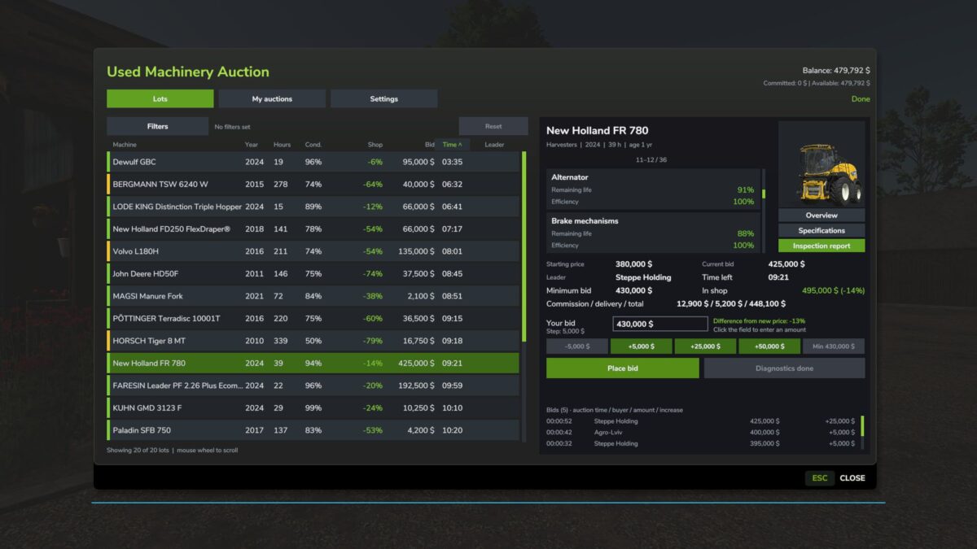The height and width of the screenshot is (549, 977).
Task: Open the Specifications view
Action: tap(821, 230)
